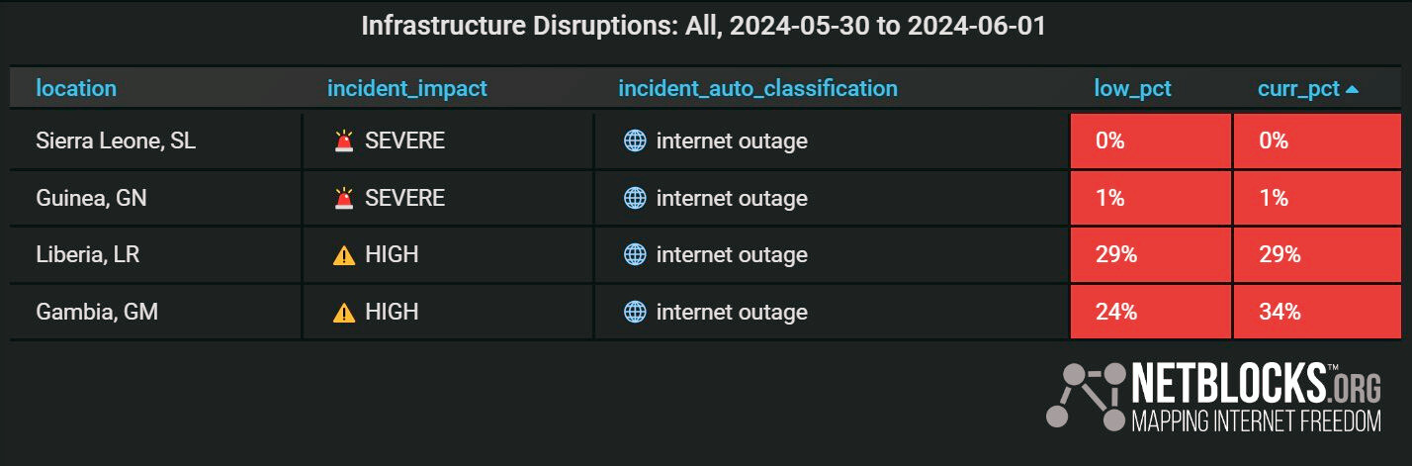Toggle sort arrow beside curr_pct header
Viewport: 1412px width, 466px height.
(1353, 89)
